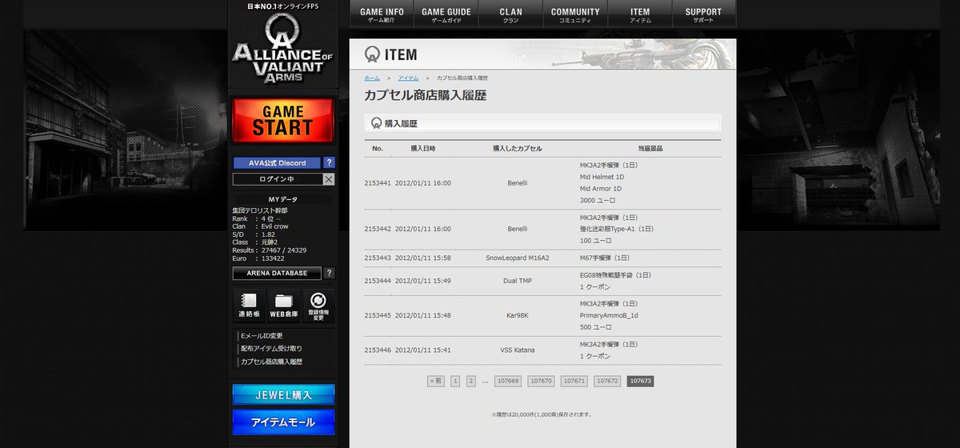Screen dimensions: 960x448
Task: Open the EメールID変更 link
Action: pos(261,335)
